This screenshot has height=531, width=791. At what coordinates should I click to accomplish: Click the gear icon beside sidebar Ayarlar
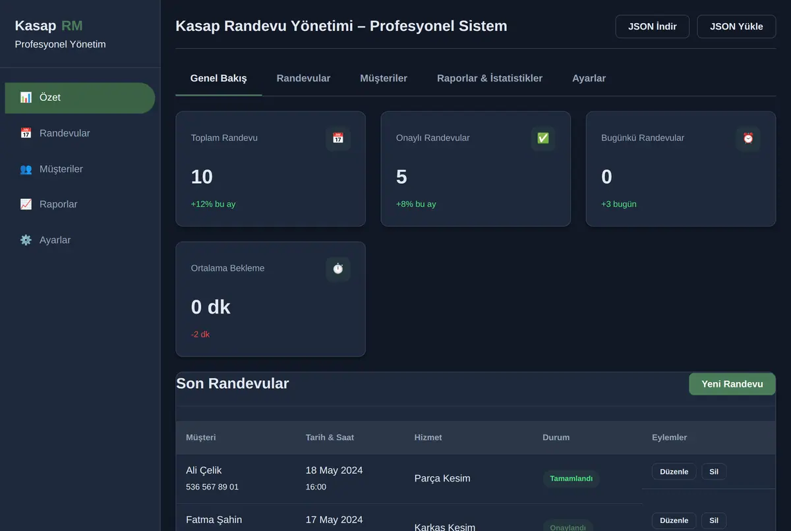(x=26, y=240)
